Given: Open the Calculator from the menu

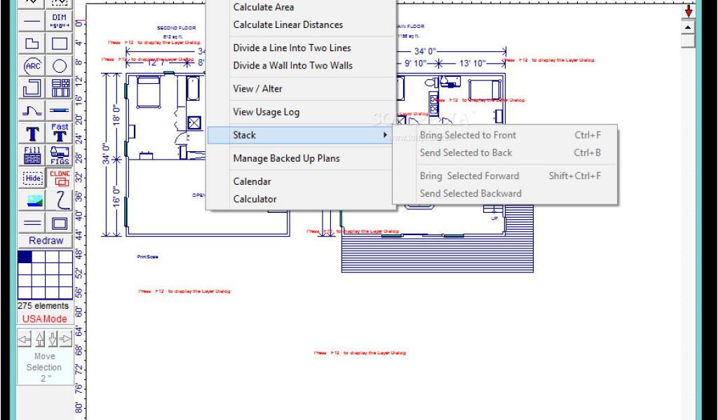Looking at the screenshot, I should pyautogui.click(x=255, y=199).
